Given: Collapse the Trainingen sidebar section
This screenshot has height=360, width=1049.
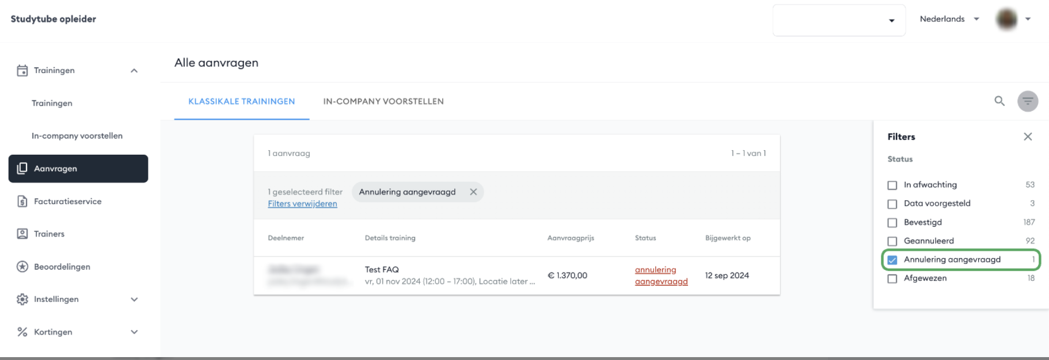Looking at the screenshot, I should click(x=134, y=71).
